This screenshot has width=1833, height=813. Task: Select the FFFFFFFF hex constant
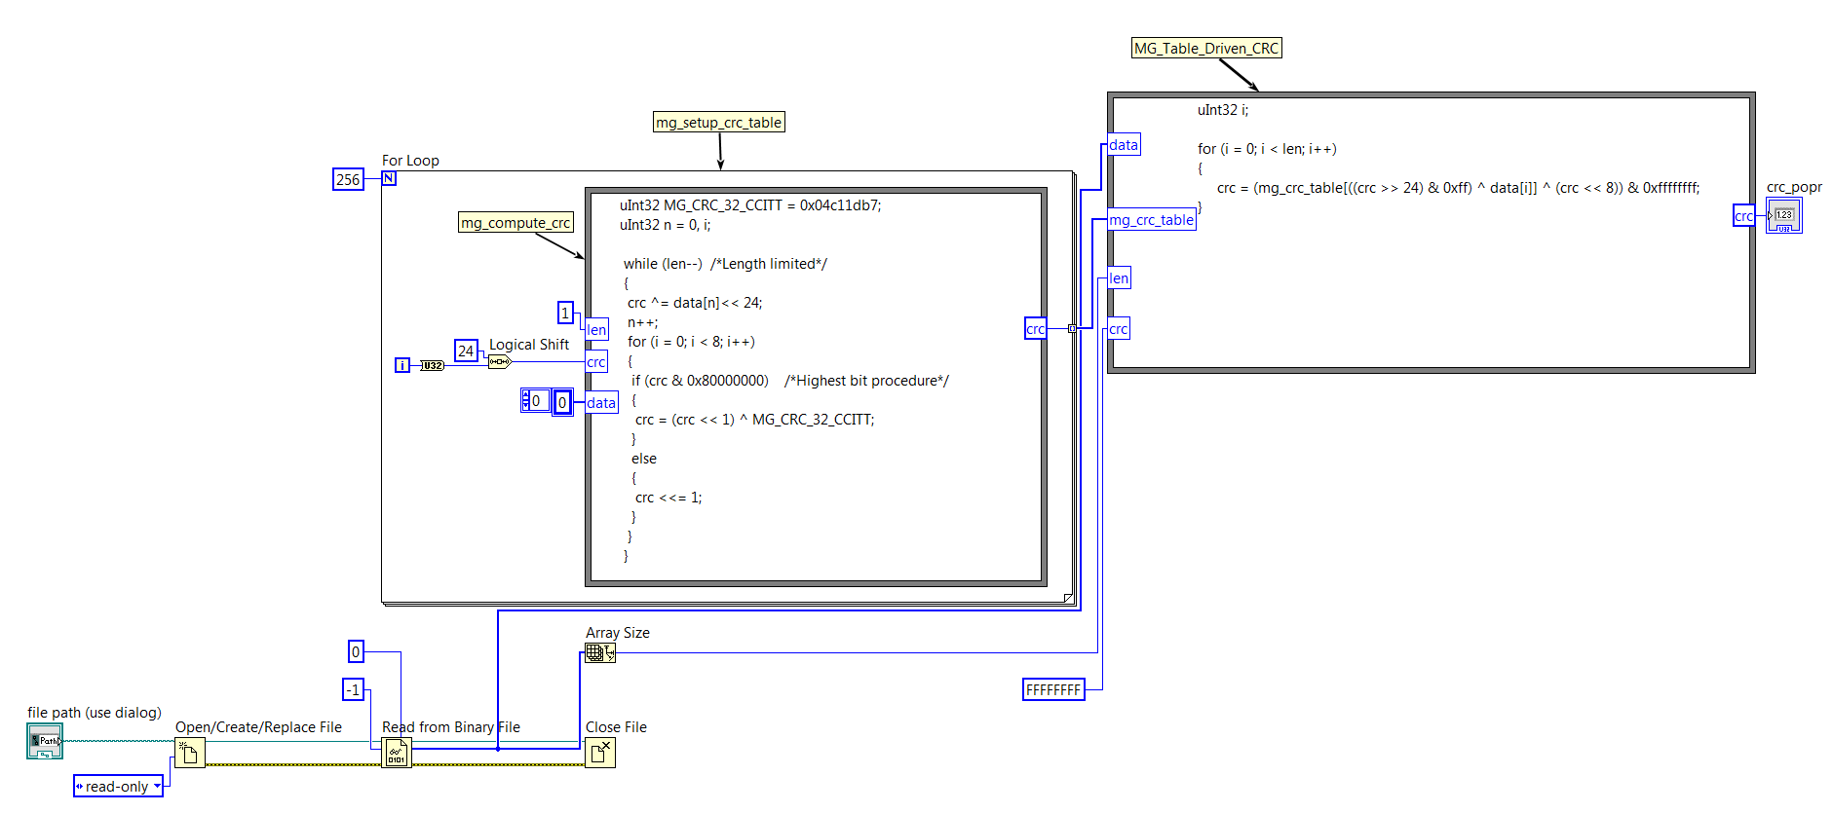point(1053,690)
